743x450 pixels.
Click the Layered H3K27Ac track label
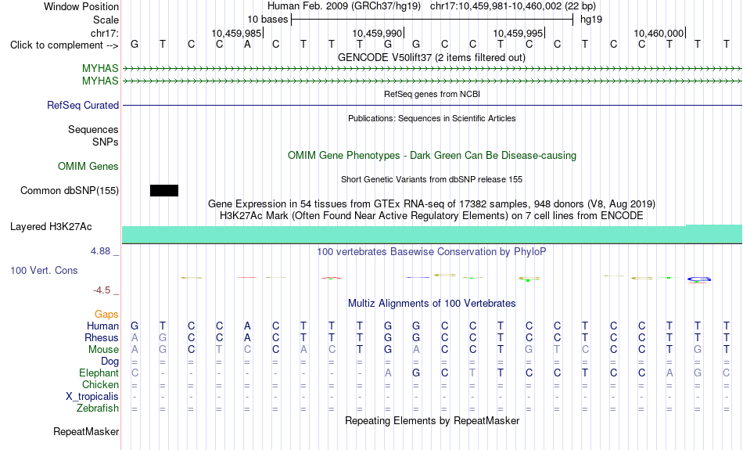51,227
